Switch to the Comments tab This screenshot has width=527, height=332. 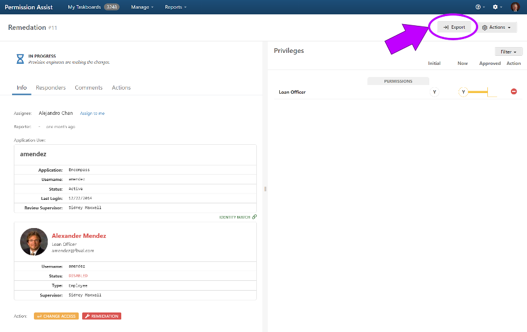tap(89, 88)
